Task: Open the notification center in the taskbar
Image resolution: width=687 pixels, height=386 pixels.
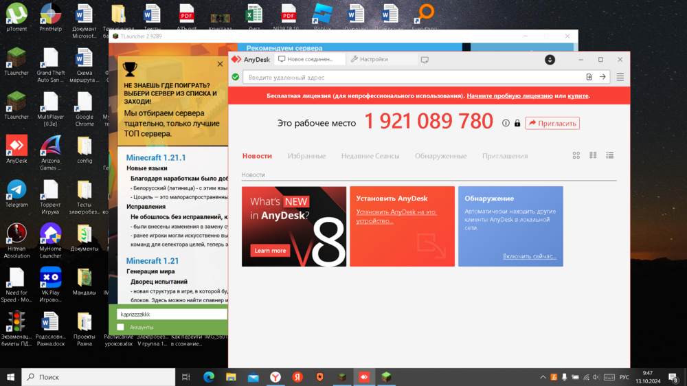Action: 673,377
